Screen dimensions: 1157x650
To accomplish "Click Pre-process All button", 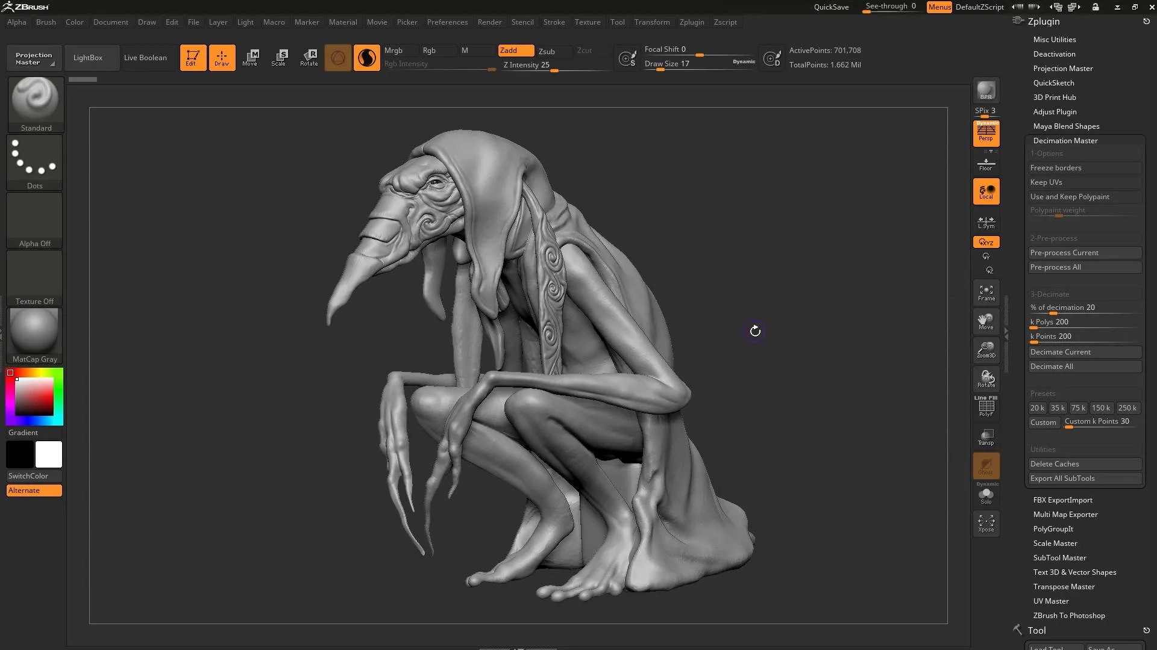I will click(x=1085, y=267).
